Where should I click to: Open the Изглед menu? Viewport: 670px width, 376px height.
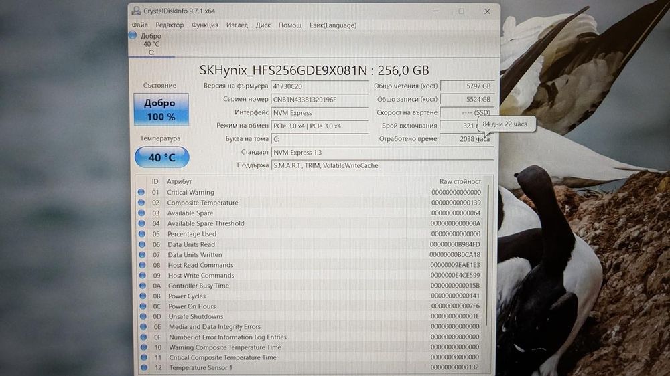(237, 25)
